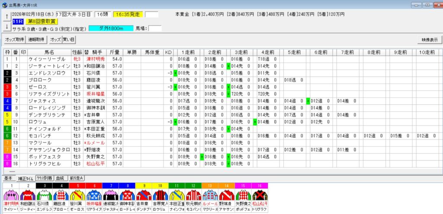Viewport: 443px width, 214px height.
Task: Go to next race with down arrow
Action: click(x=6, y=26)
